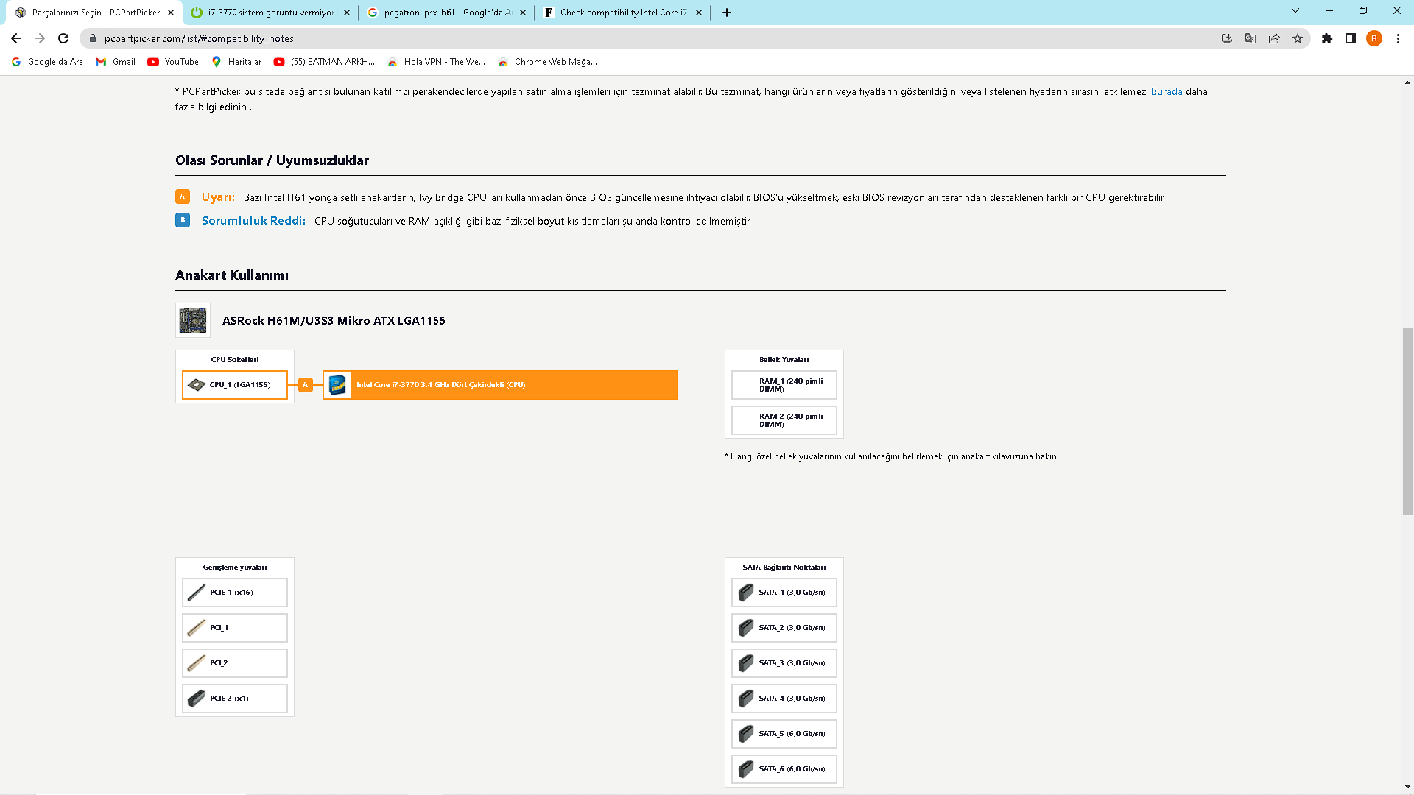
Task: Click the share page icon
Action: point(1274,38)
